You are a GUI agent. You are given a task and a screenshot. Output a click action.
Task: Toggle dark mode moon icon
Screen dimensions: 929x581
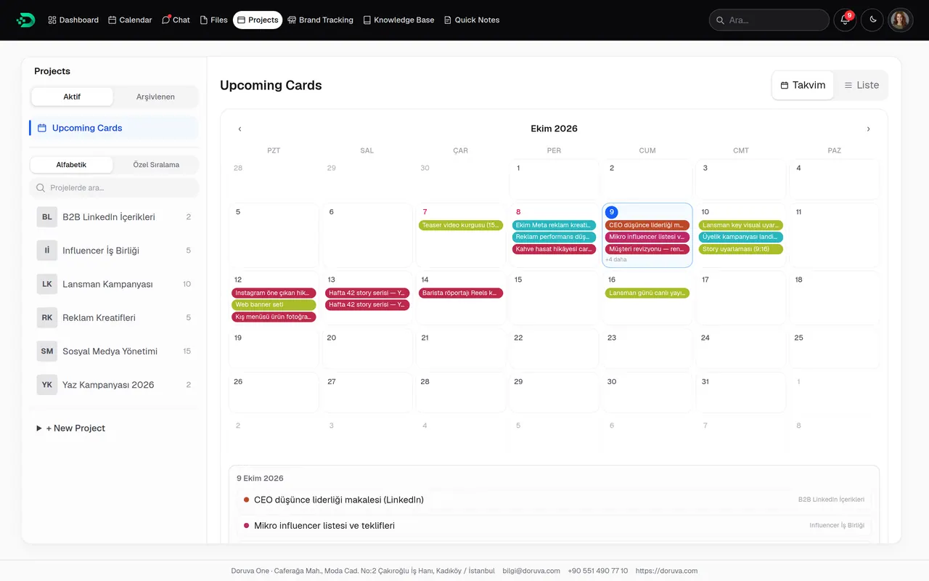click(x=872, y=20)
